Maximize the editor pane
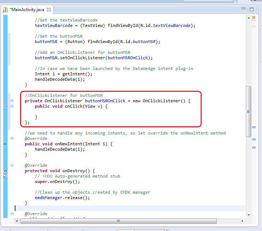 tap(252, 9)
